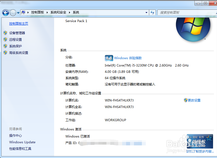This screenshot has height=158, width=217.
Task: Click the shield icon next to 更改设置
Action: tap(185, 100)
